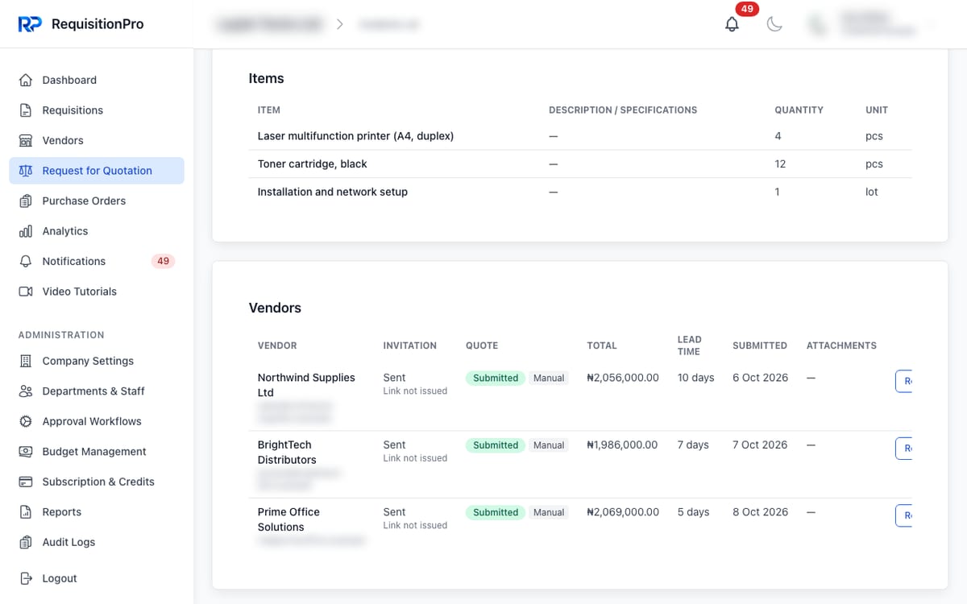
Task: Open the Budget Management icon
Action: [26, 452]
